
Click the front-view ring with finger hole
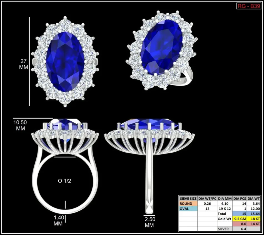(x=65, y=166)
